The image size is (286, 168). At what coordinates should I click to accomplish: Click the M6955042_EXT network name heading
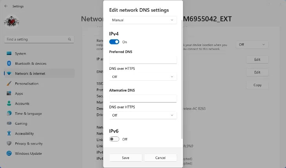(x=207, y=19)
